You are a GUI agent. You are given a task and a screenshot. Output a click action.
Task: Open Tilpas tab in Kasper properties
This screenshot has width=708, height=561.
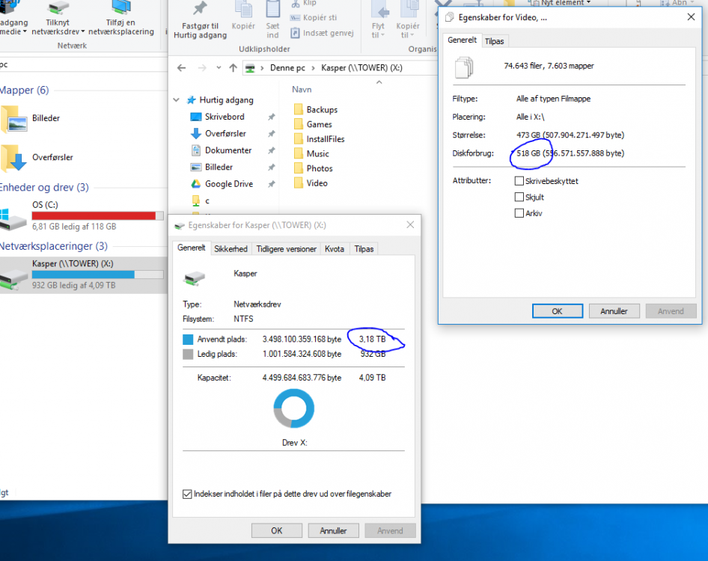click(364, 248)
